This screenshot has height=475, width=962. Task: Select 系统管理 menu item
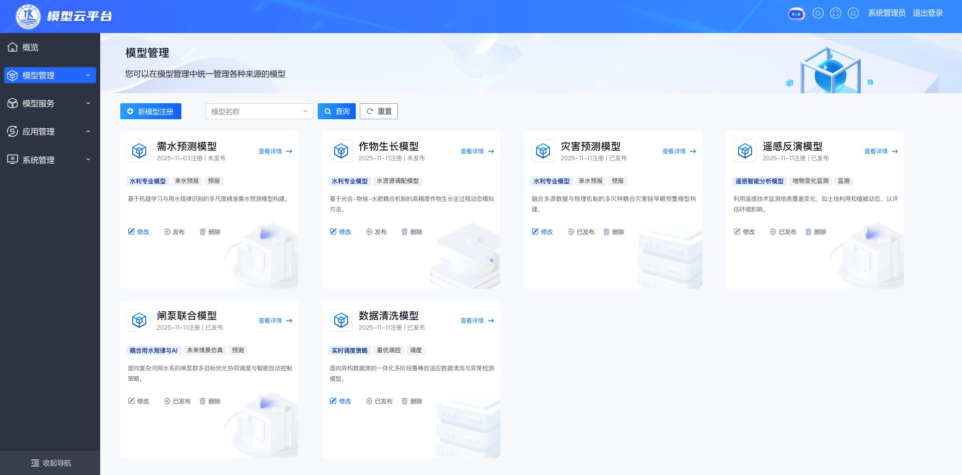coord(50,159)
